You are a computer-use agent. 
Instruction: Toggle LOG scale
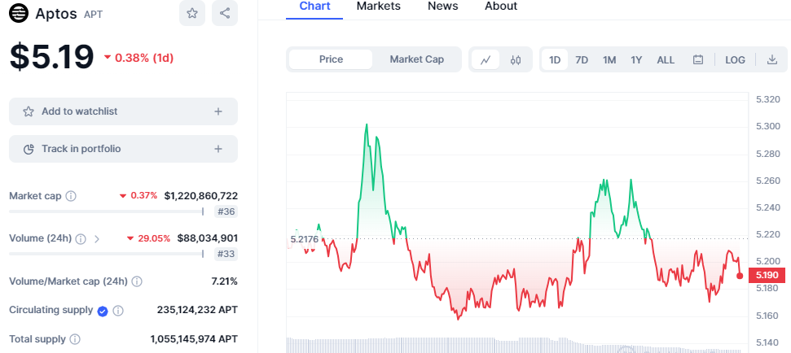click(x=735, y=60)
